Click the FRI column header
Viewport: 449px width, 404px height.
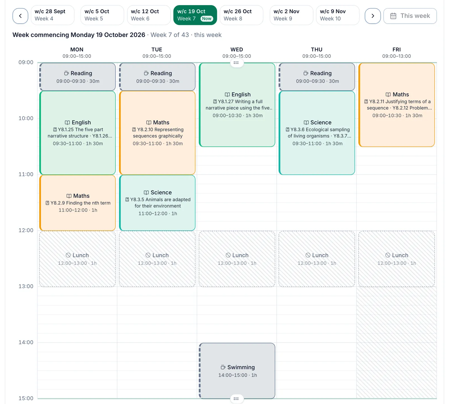[x=397, y=49]
